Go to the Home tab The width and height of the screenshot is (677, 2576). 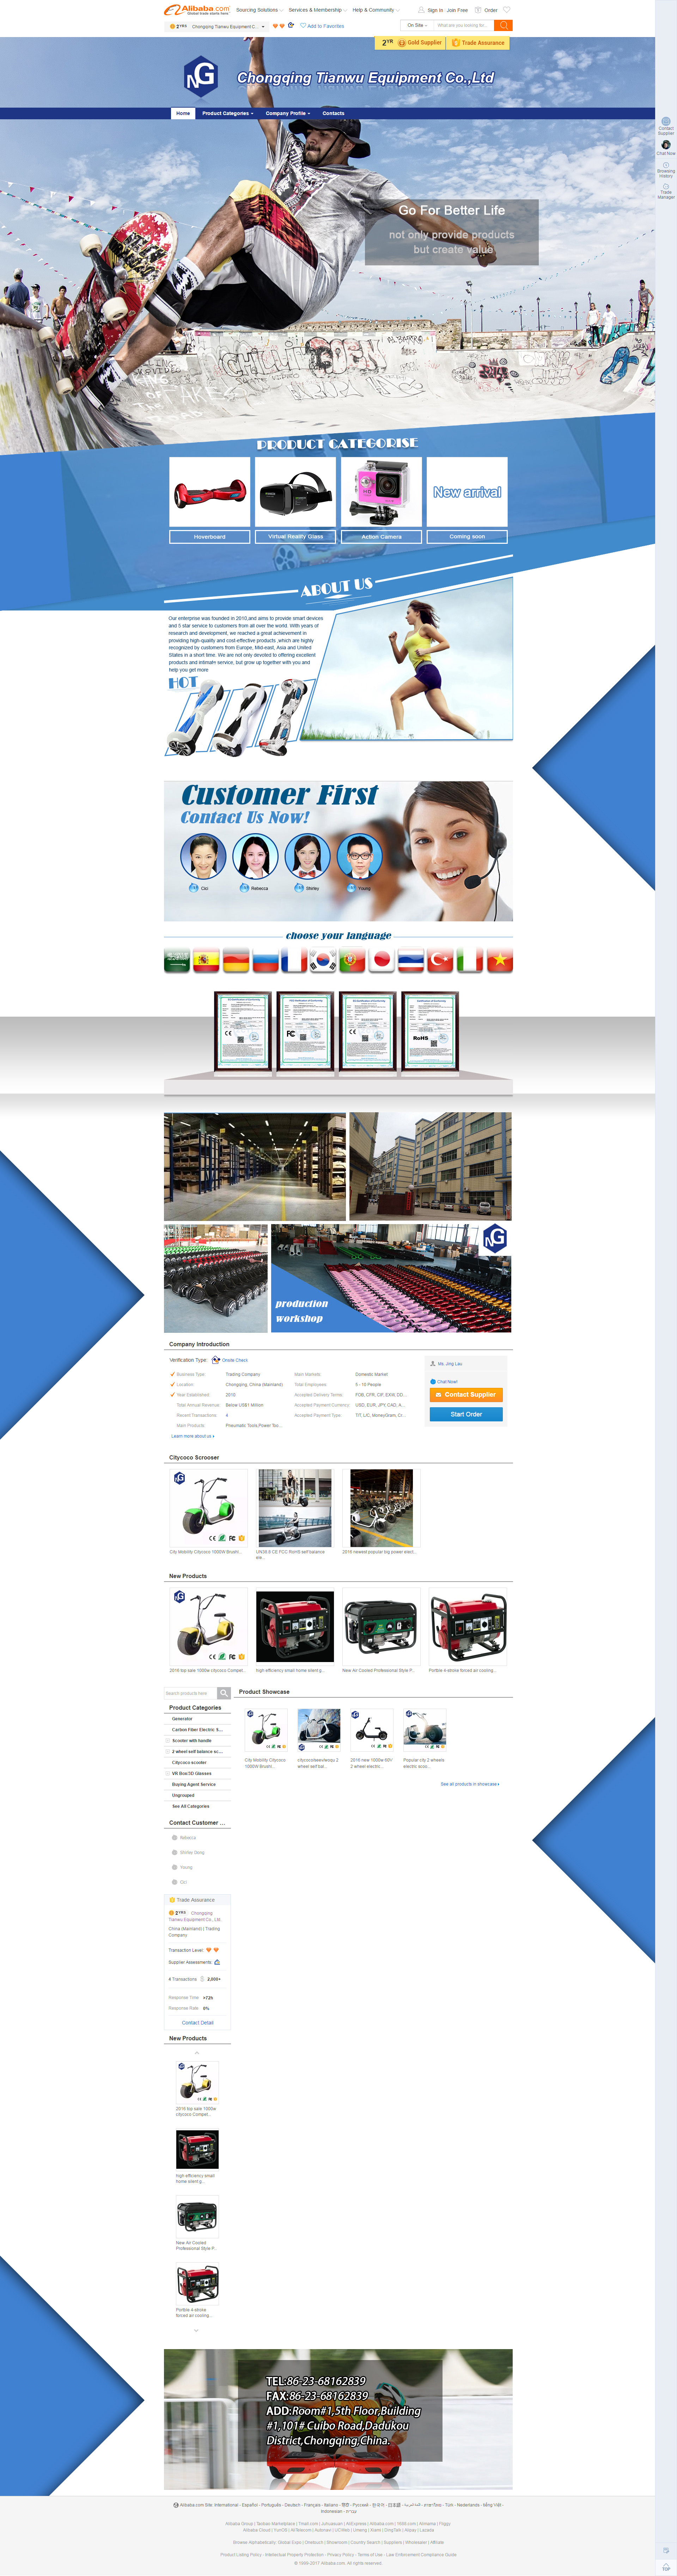[x=183, y=113]
